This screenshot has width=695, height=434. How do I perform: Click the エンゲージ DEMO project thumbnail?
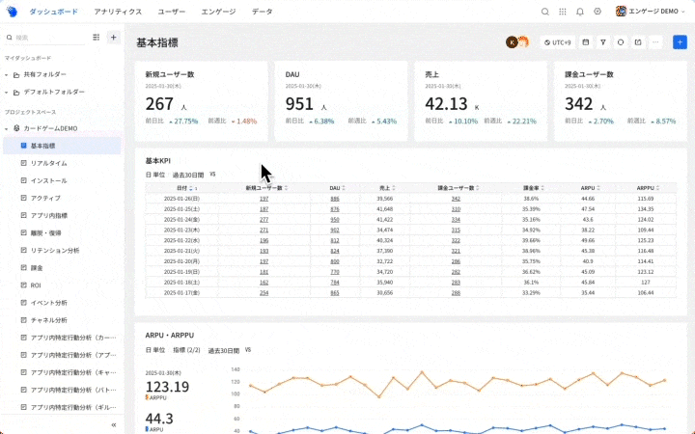pyautogui.click(x=621, y=11)
